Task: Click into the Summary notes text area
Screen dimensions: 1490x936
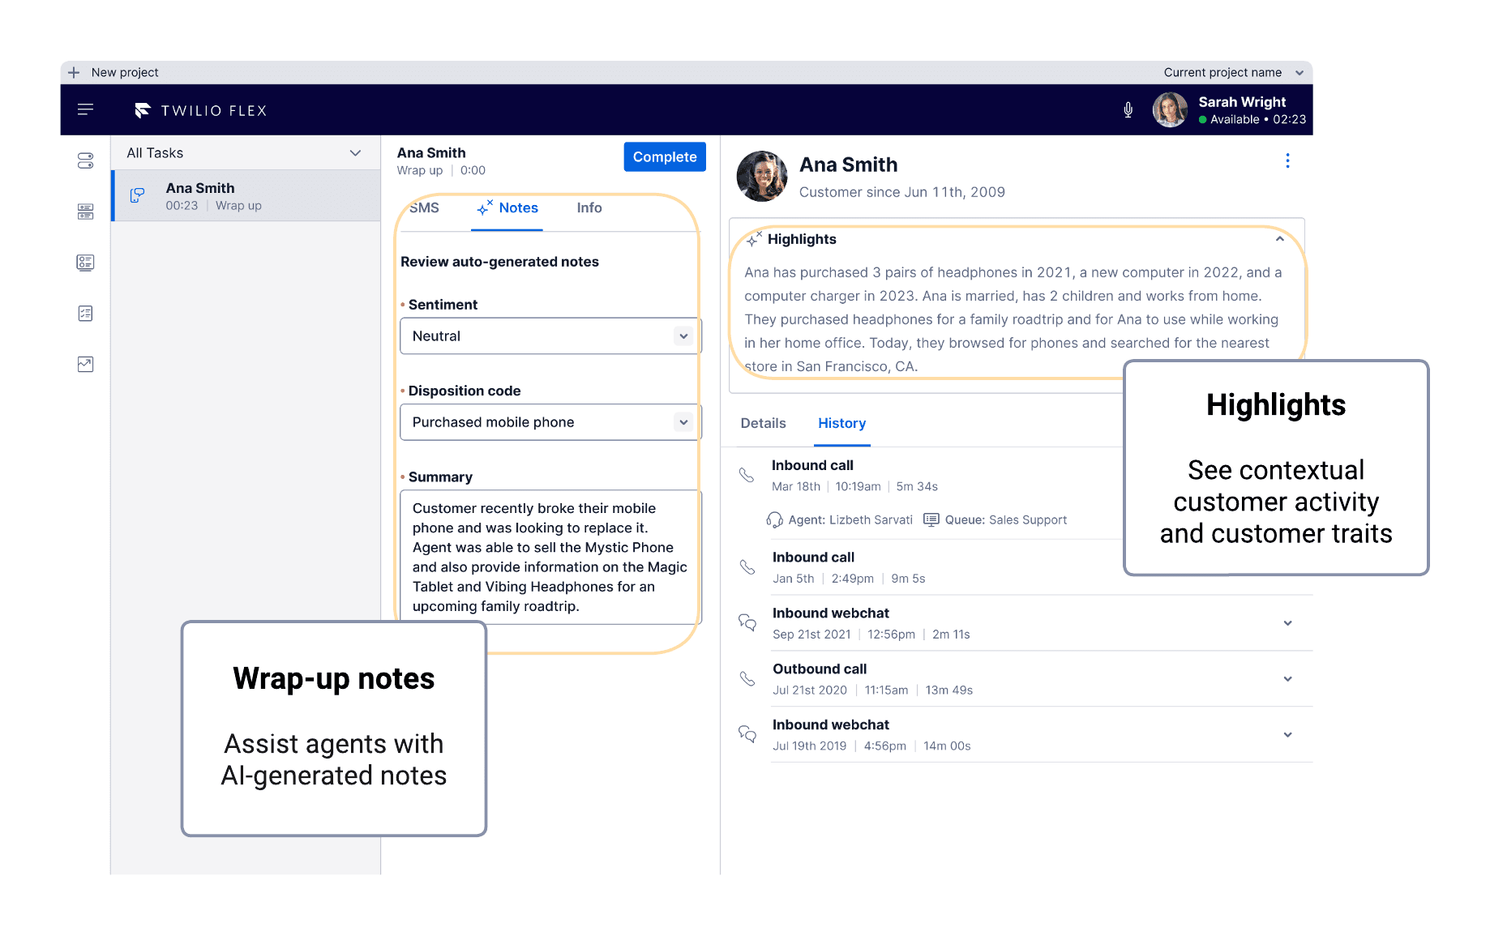Action: [x=550, y=557]
